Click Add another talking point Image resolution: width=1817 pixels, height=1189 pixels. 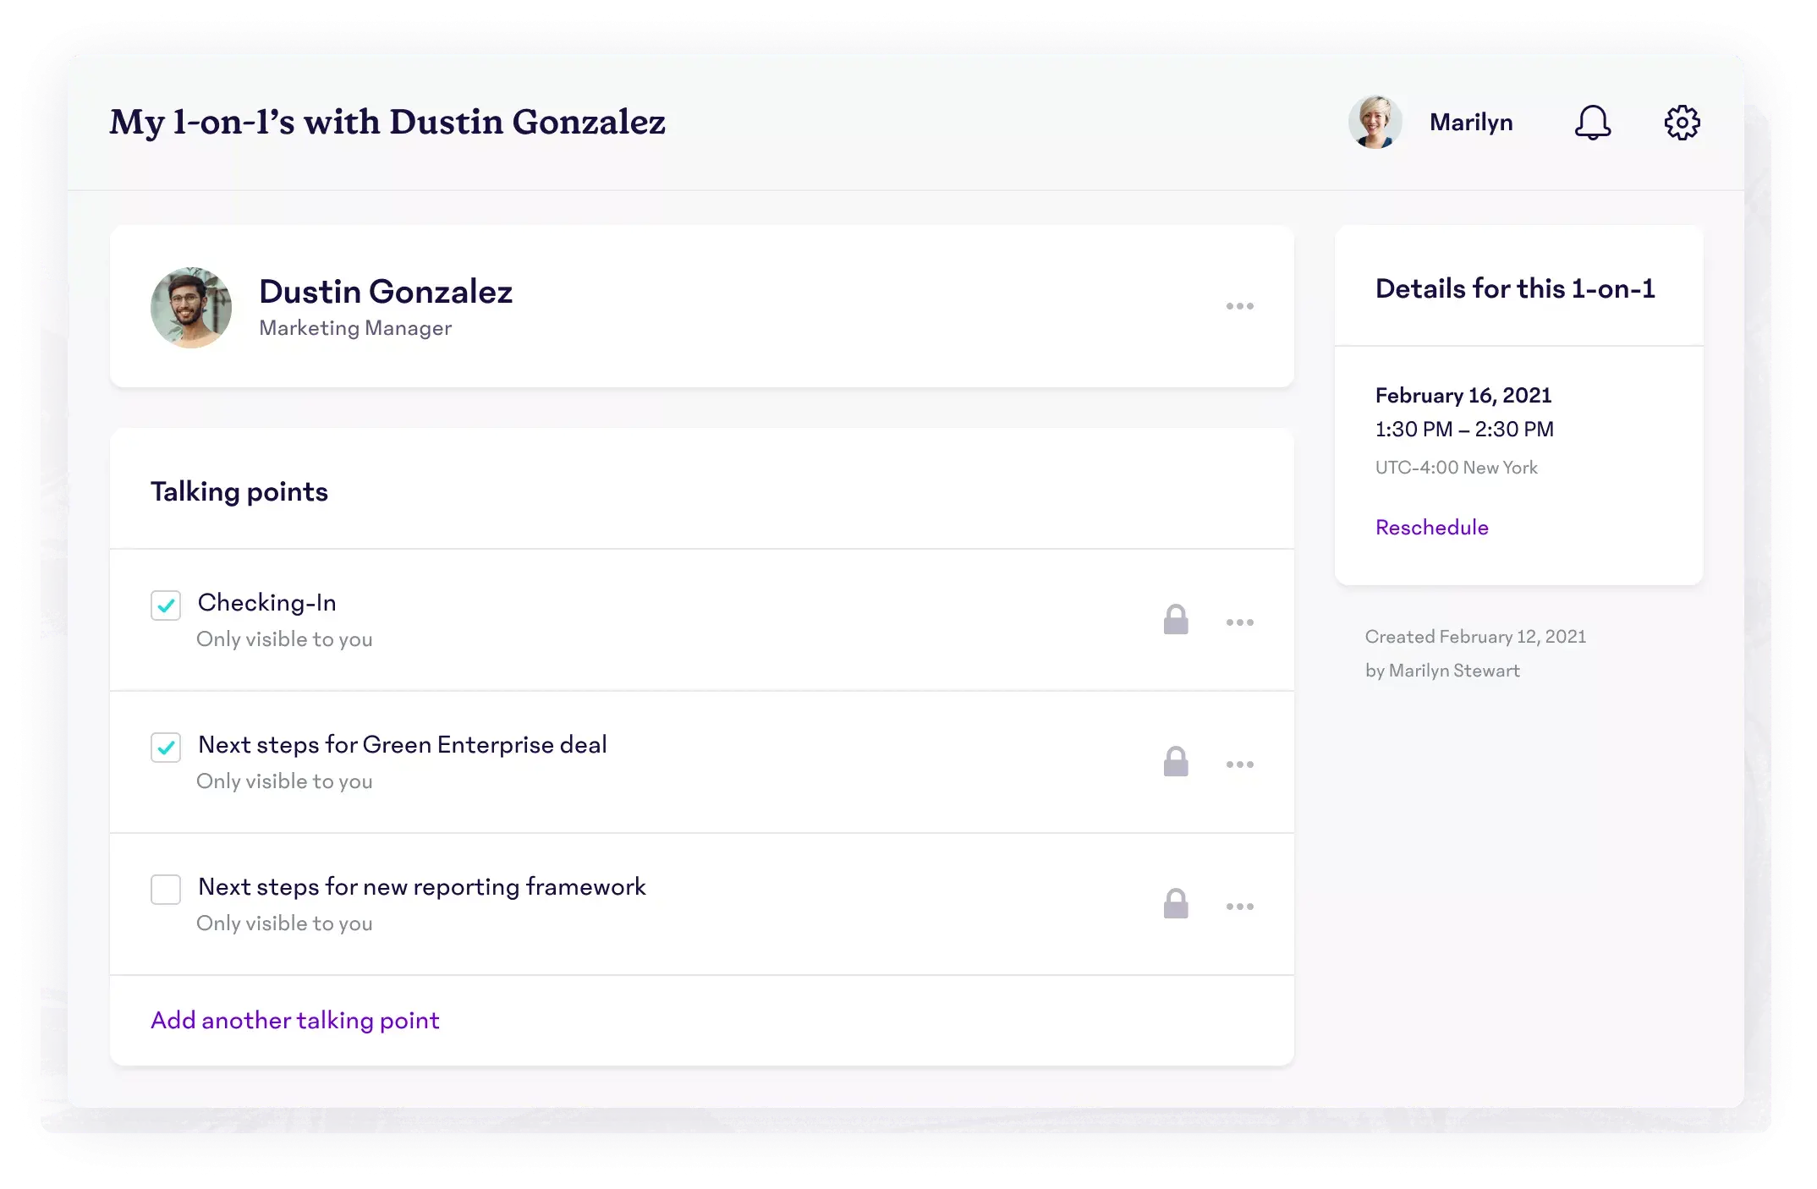(295, 1021)
